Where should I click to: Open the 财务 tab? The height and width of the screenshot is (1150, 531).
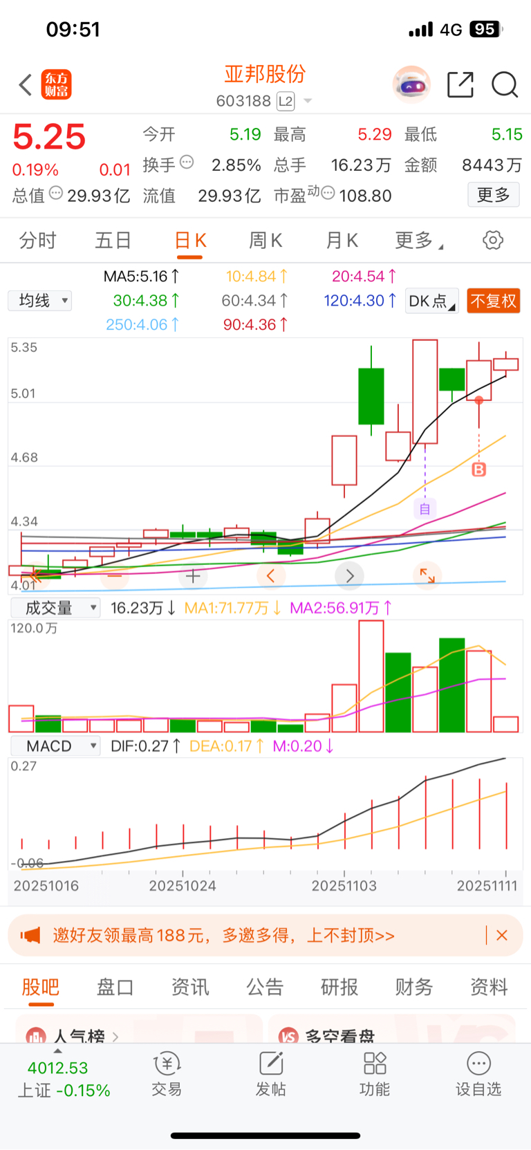pos(414,987)
